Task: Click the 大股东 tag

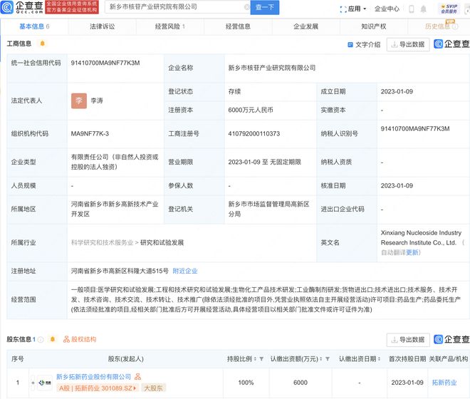Action: (x=154, y=388)
